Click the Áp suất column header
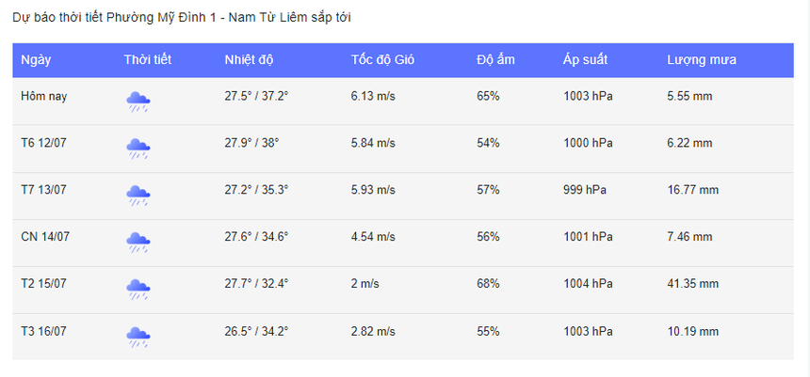This screenshot has width=810, height=377. point(585,60)
